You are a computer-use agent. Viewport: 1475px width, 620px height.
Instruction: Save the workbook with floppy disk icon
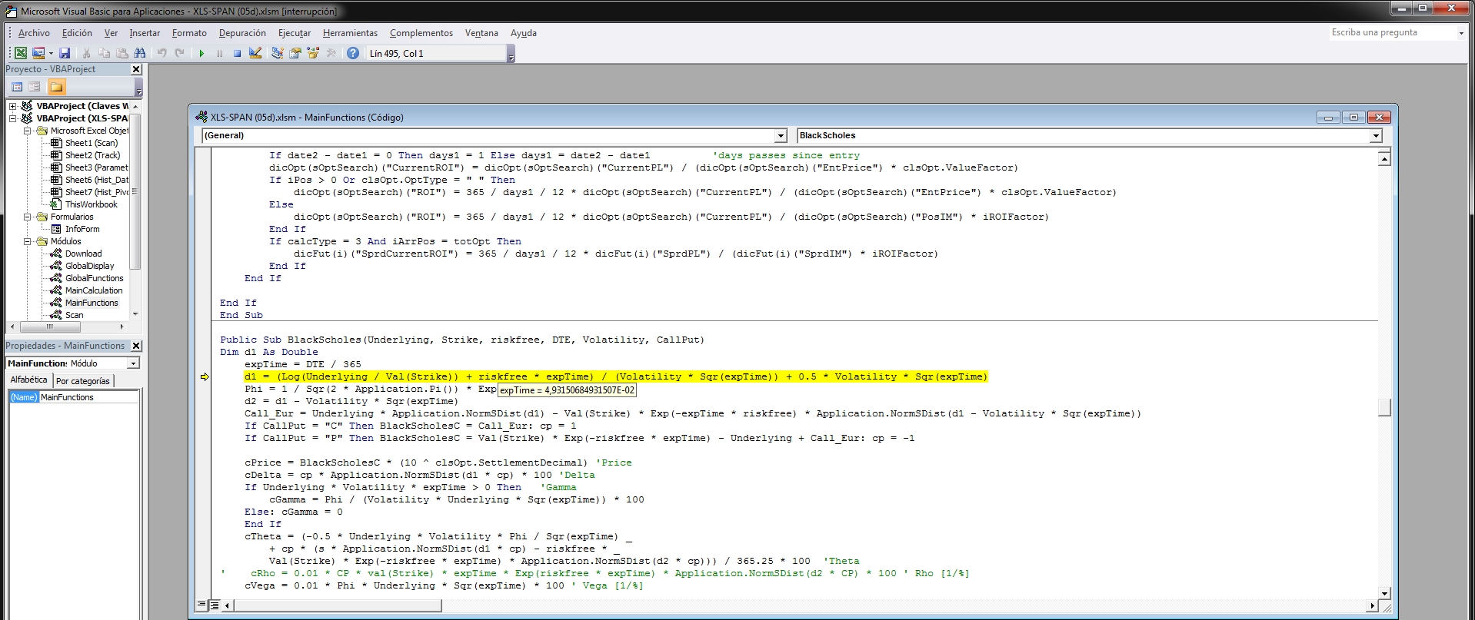[65, 53]
